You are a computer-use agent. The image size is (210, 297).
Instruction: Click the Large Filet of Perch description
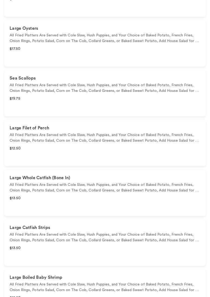point(104,138)
